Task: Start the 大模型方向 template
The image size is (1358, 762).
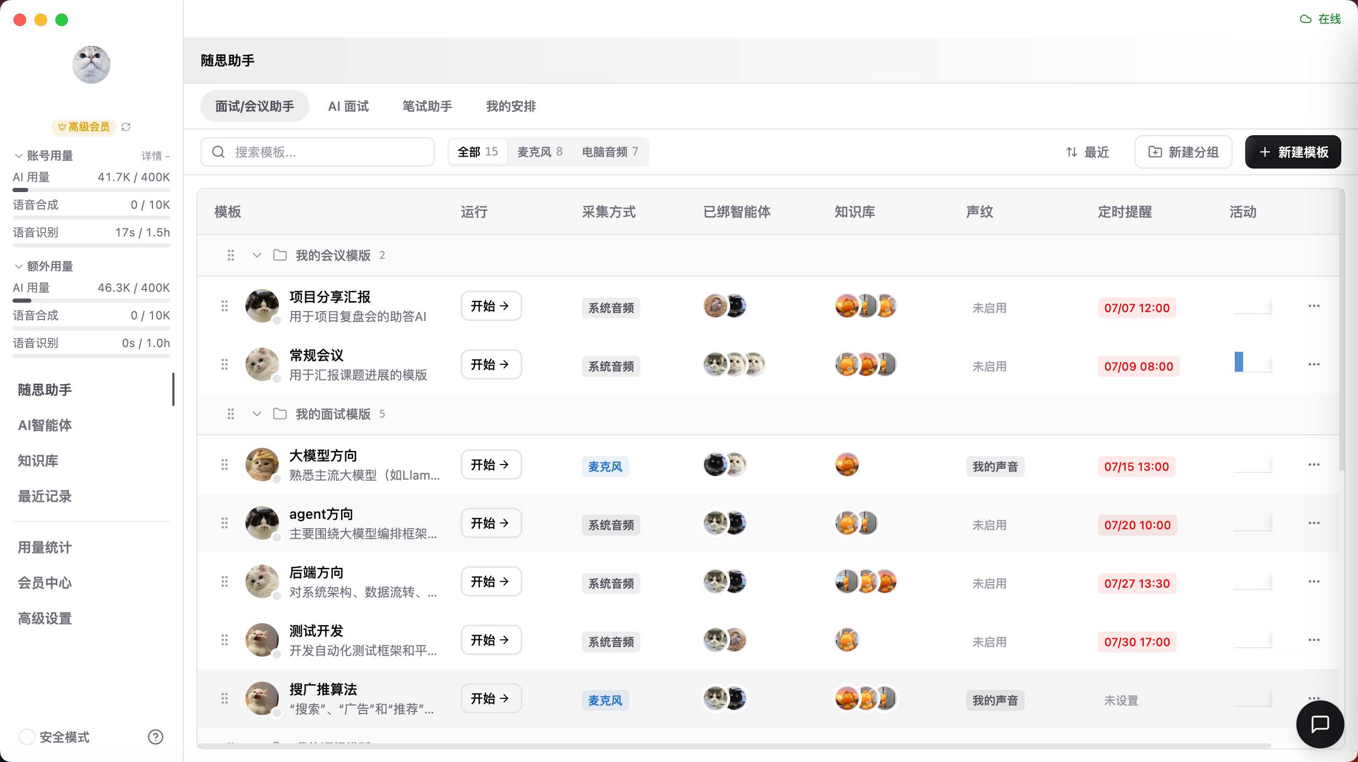Action: 491,465
